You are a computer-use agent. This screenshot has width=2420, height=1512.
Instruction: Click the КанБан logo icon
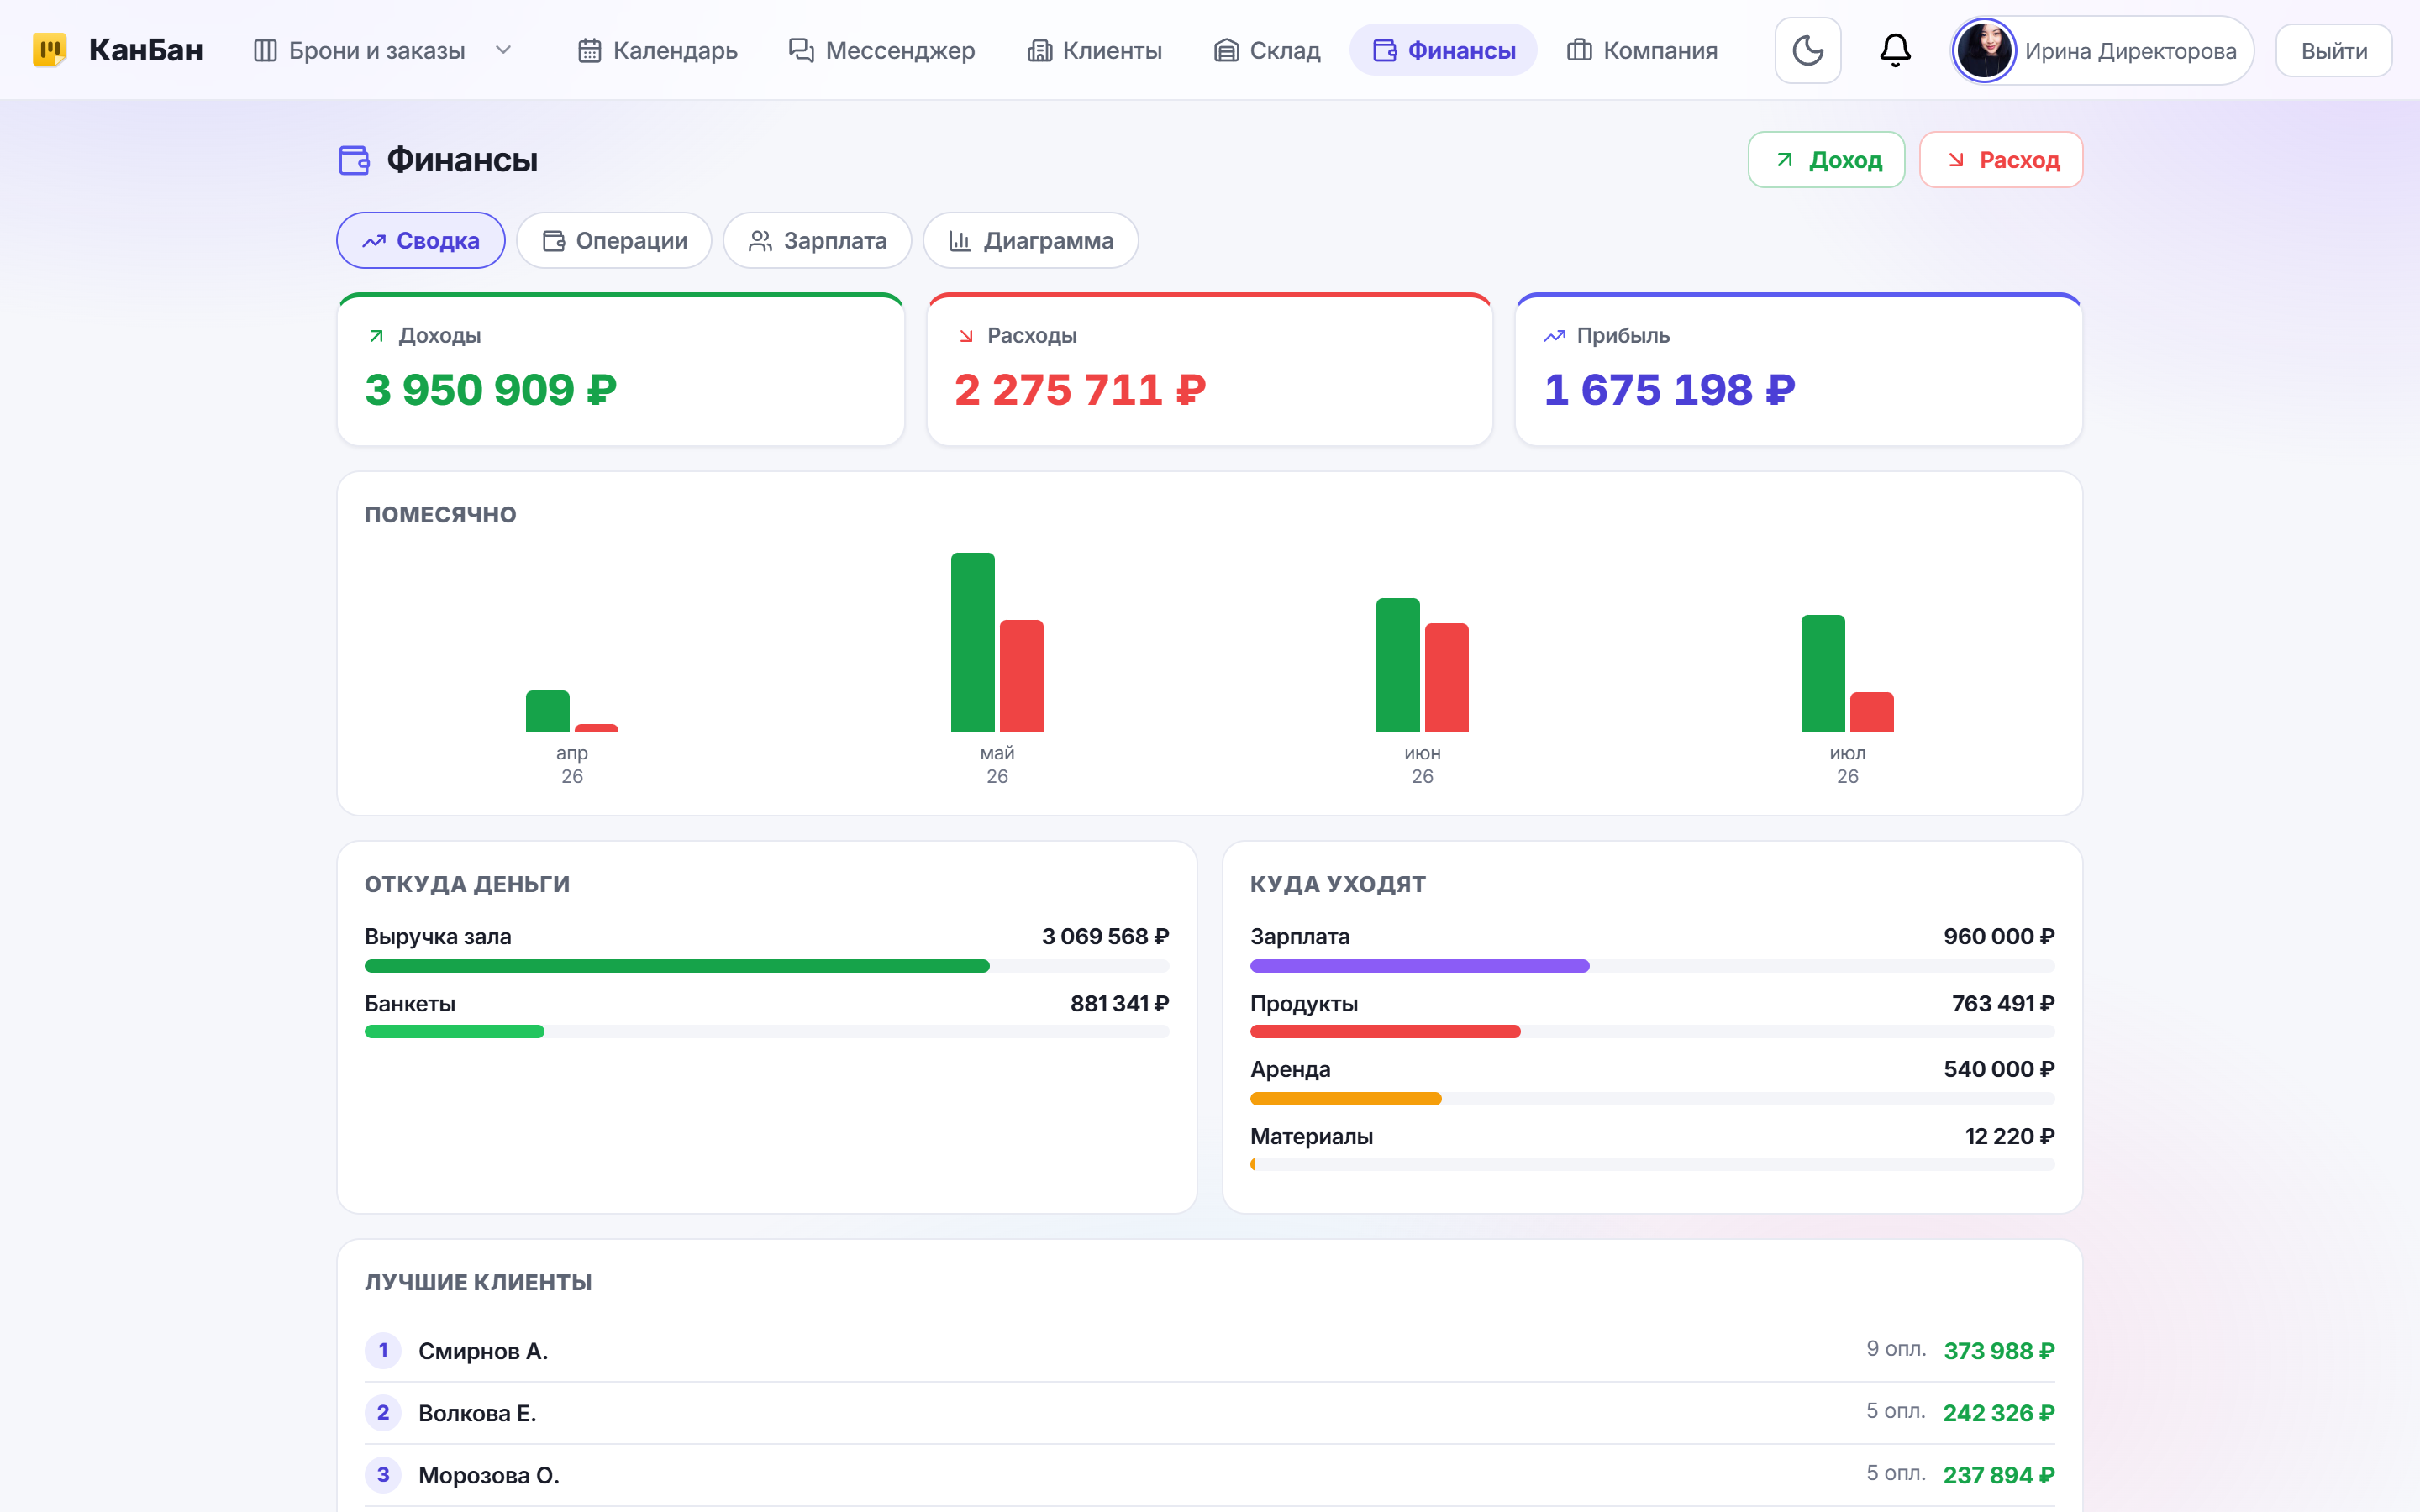point(50,50)
